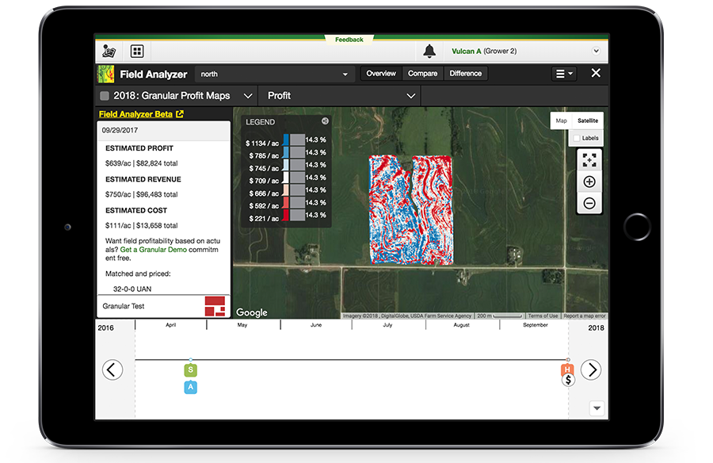Open the notifications bell
Screen dimensions: 713x463
429,51
